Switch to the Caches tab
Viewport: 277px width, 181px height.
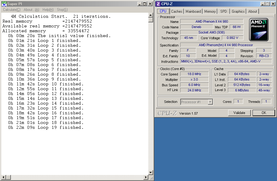tap(177, 11)
